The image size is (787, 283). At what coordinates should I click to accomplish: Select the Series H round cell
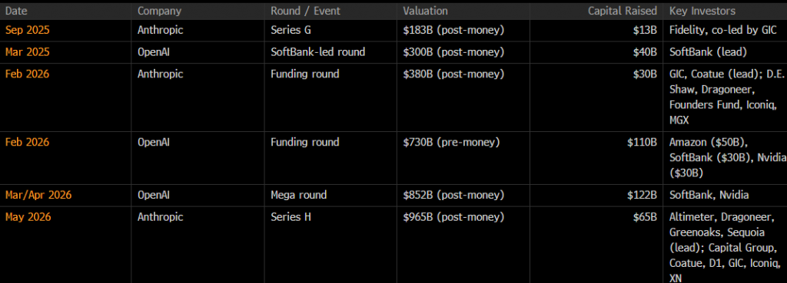291,217
